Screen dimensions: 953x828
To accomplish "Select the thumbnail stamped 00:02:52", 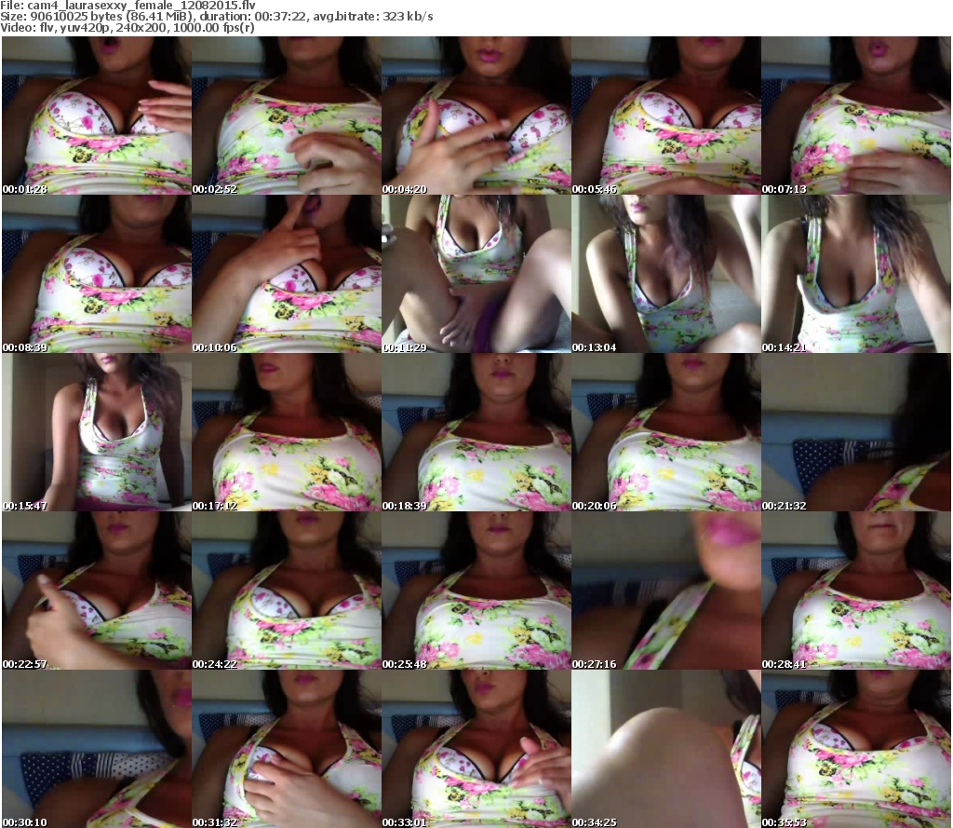I will coord(287,115).
